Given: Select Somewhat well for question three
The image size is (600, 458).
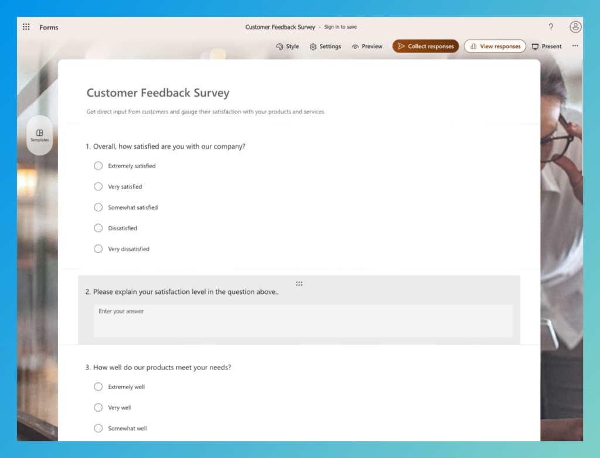Looking at the screenshot, I should pyautogui.click(x=98, y=428).
